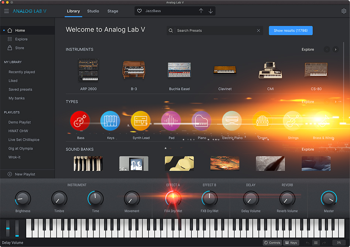Screen dimensions: 350x247
Task: Open the settings gear icon
Action: click(344, 11)
